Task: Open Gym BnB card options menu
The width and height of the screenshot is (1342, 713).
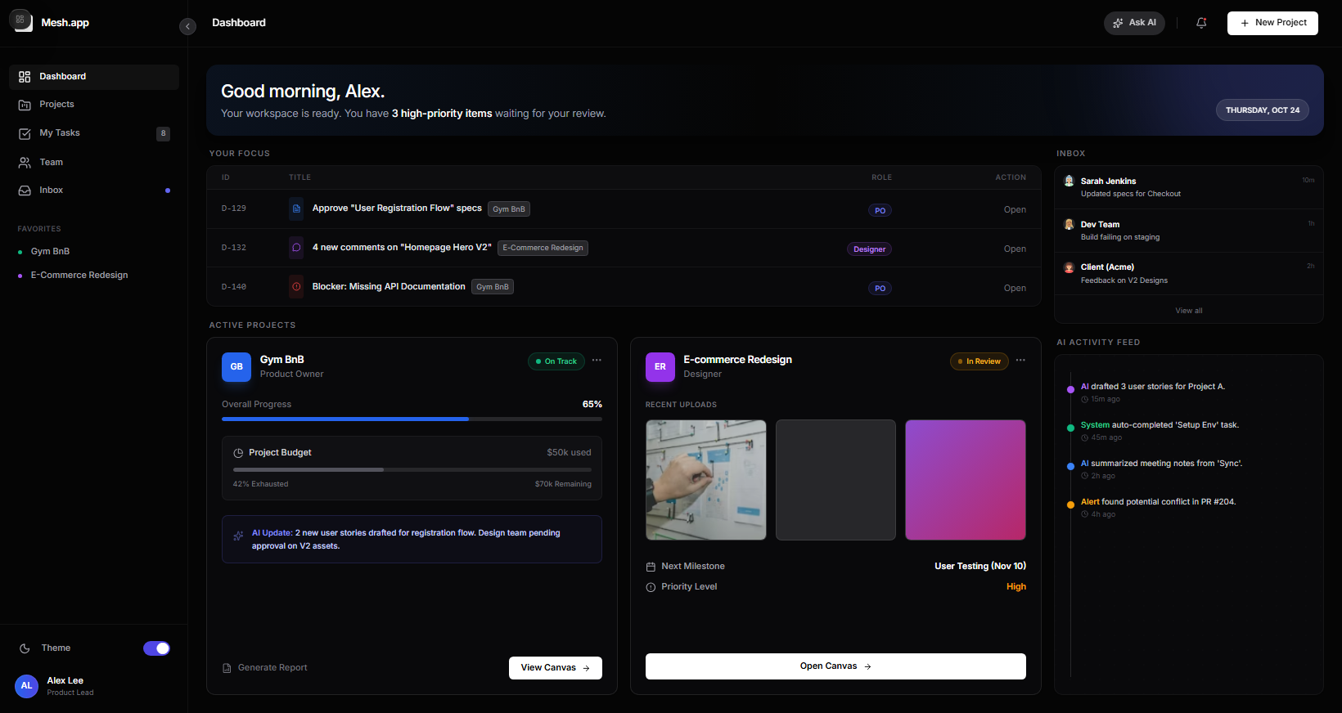Action: [x=597, y=361]
